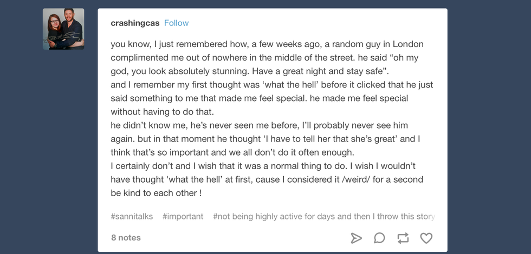Follow the crashingcas blog
This screenshot has width=531, height=254.
176,23
